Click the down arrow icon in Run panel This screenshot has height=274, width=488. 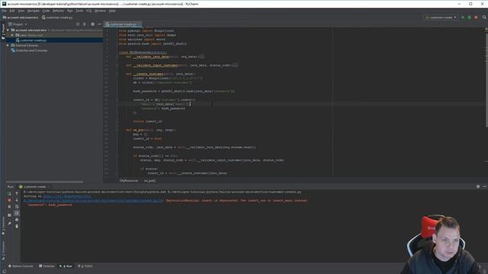[17, 200]
